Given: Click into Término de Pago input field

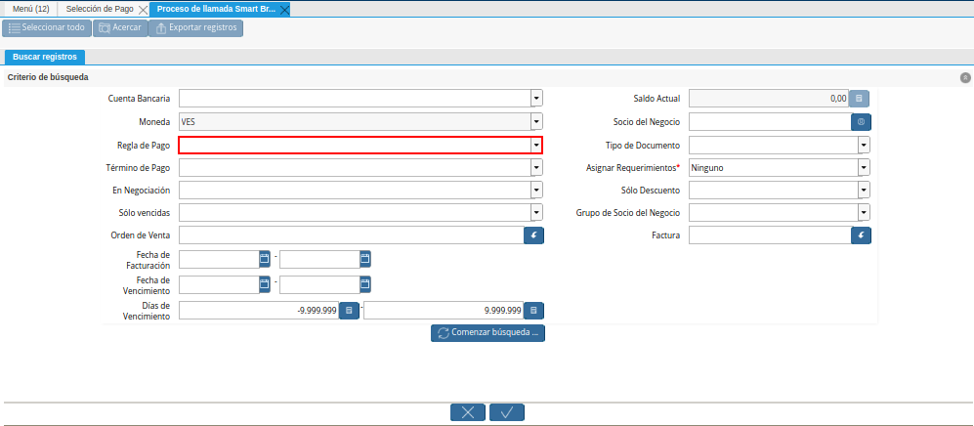Looking at the screenshot, I should (x=355, y=168).
